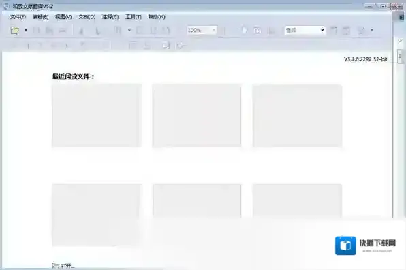The image size is (406, 270).
Task: Expand the arrow beside the open folder icon
Action: click(x=26, y=30)
